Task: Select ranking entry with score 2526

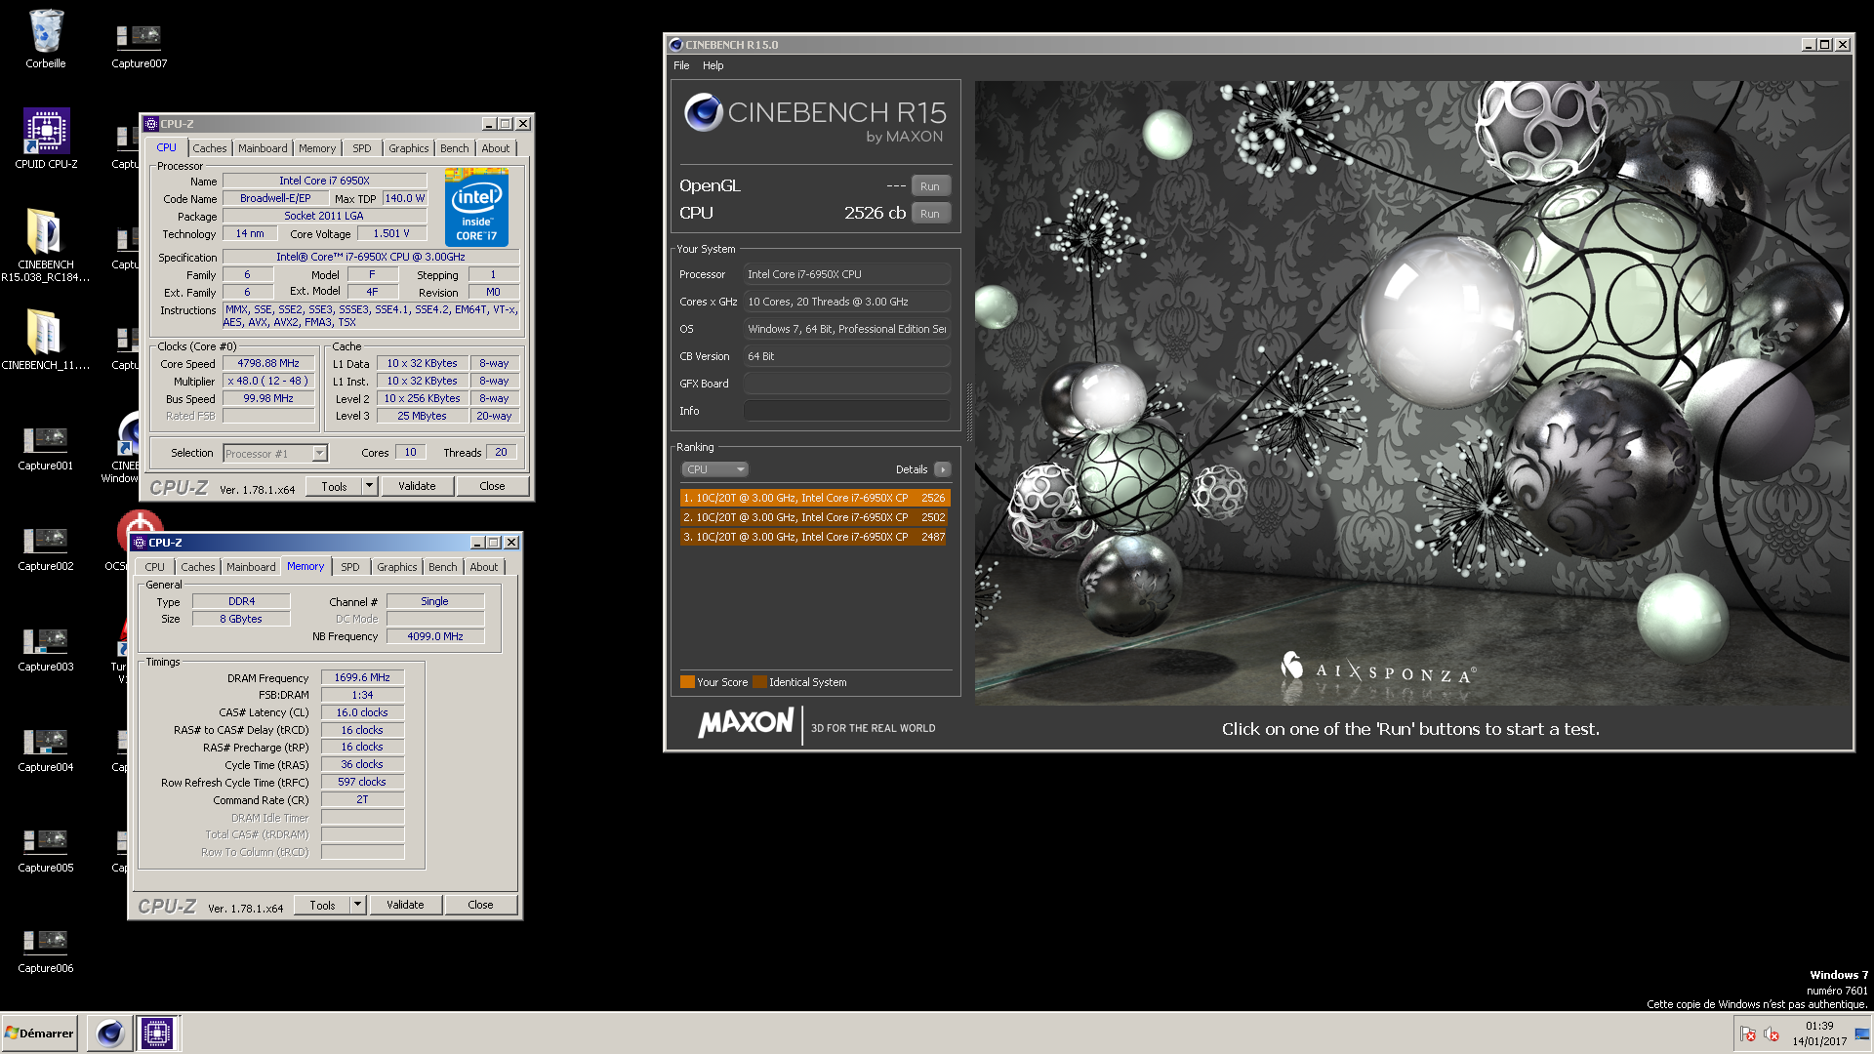Action: point(814,498)
